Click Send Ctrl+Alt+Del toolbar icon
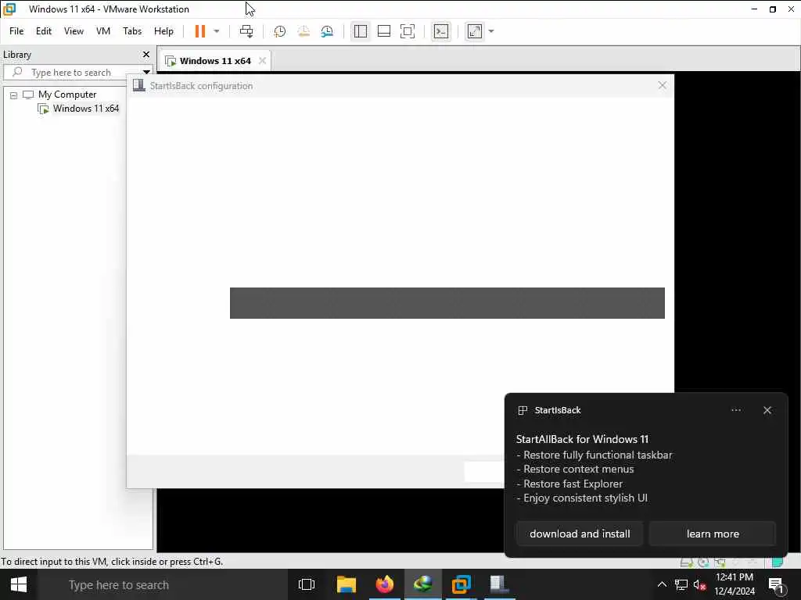The height and width of the screenshot is (600, 801). coord(246,31)
